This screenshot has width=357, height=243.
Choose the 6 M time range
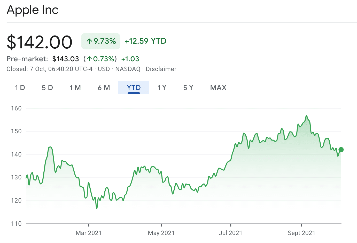tap(104, 88)
